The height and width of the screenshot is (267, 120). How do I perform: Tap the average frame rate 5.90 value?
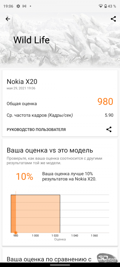pos(109,115)
